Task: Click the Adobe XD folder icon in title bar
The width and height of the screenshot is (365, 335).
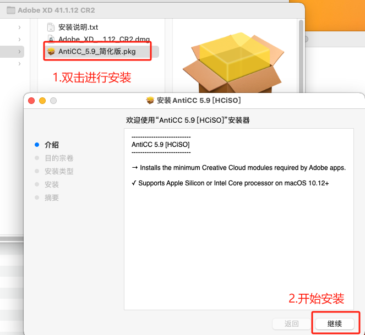Action: click(x=11, y=10)
